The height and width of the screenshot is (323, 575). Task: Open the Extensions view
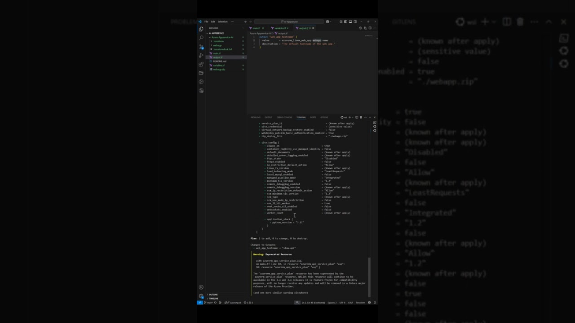click(201, 64)
